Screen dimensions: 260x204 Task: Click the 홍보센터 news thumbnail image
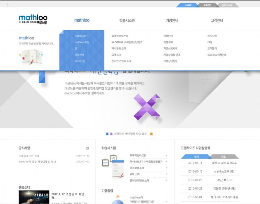[34, 197]
